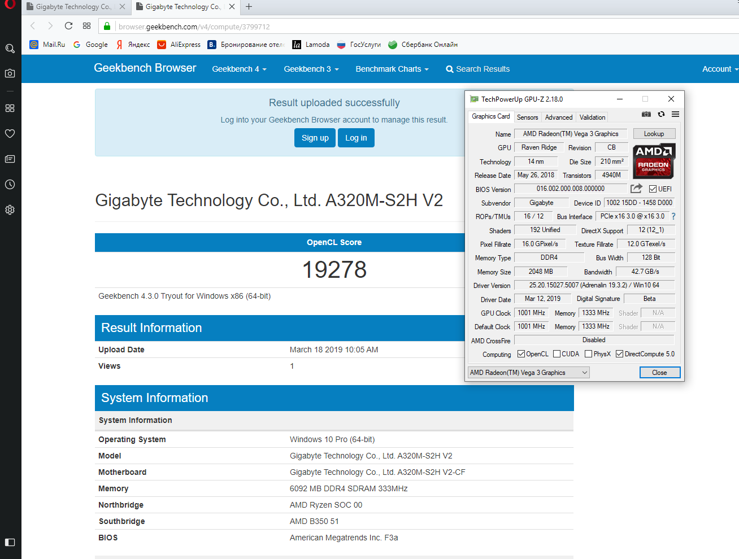The height and width of the screenshot is (559, 739).
Task: Open Opera main menu logo
Action: coord(10,4)
